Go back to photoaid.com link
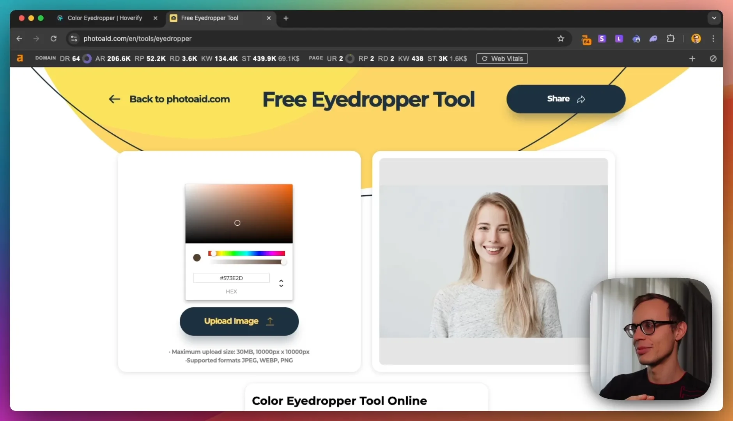Image resolution: width=733 pixels, height=421 pixels. click(169, 99)
